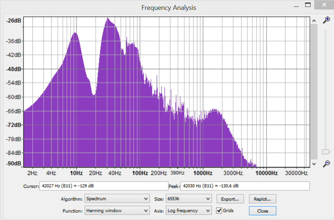Click the 390Hz axis label
334x220 pixels.
pos(178,173)
